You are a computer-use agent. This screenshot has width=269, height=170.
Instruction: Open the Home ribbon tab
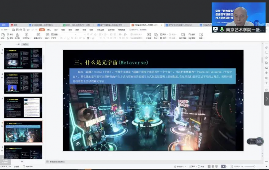[x=42, y=30]
